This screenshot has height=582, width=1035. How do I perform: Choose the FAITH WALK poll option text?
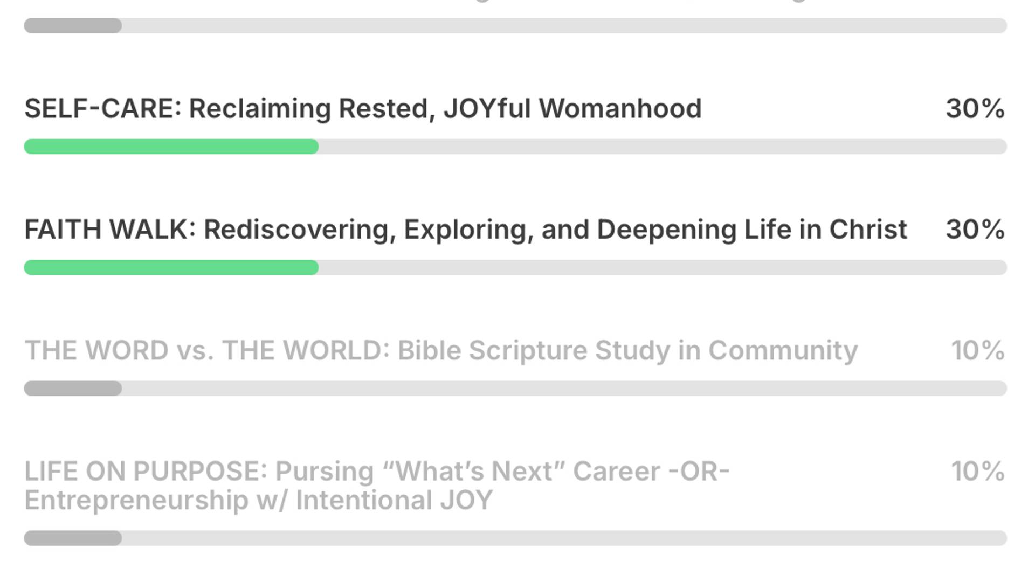click(x=466, y=230)
